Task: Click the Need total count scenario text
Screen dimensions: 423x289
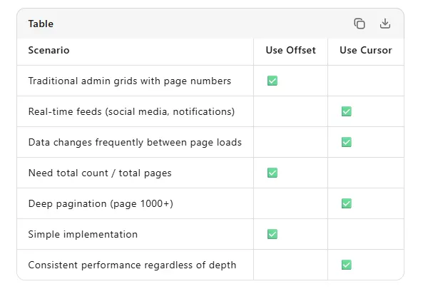Action: click(100, 173)
